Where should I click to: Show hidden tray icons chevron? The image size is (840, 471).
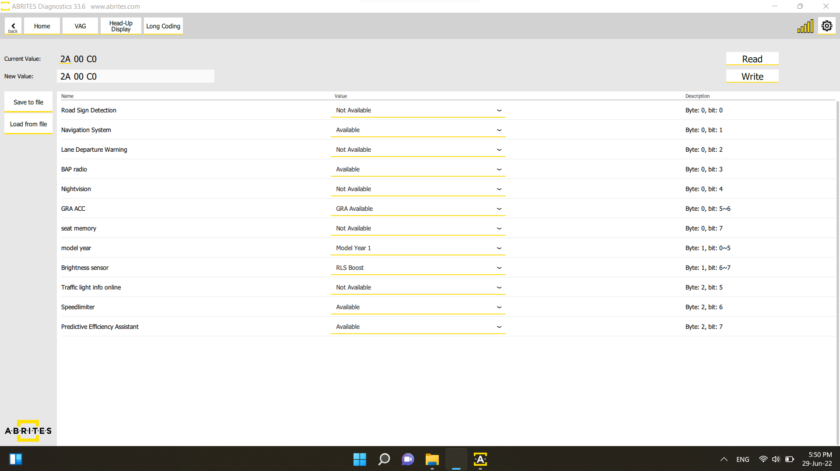click(724, 459)
